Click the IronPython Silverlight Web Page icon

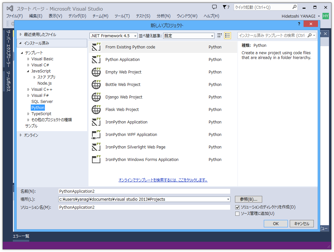point(96,147)
